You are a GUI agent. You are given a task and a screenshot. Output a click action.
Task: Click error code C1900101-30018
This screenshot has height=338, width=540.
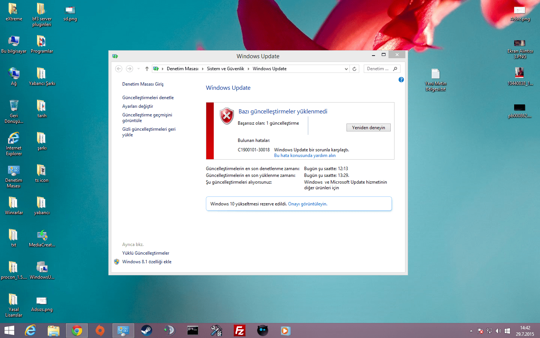[x=254, y=150]
